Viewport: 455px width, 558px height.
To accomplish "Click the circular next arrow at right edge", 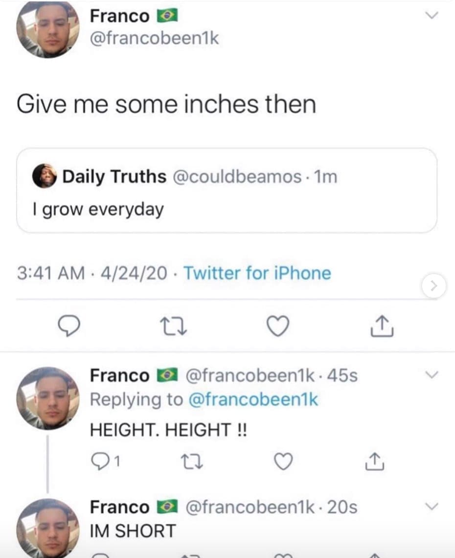I will tap(433, 287).
